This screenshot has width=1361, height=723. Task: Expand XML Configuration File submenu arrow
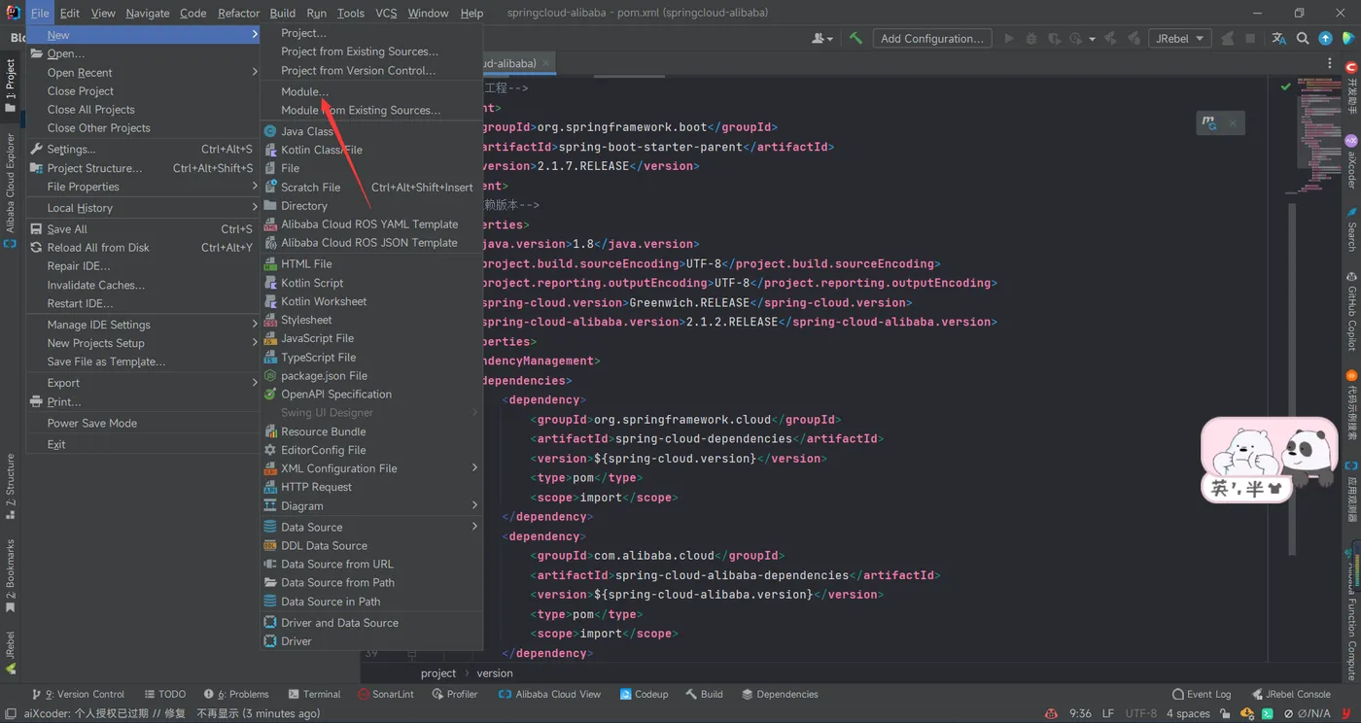point(474,467)
